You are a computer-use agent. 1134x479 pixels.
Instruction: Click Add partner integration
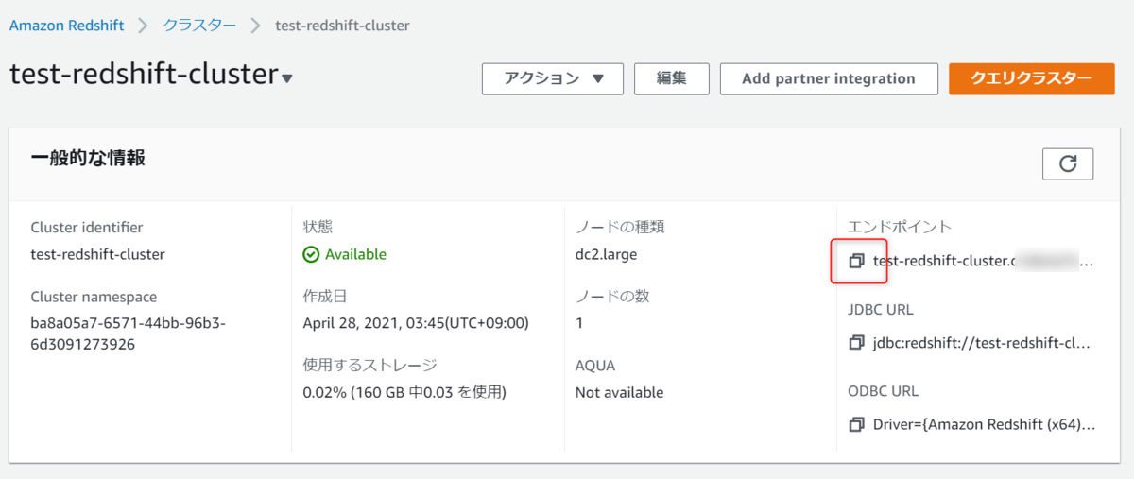pos(829,79)
